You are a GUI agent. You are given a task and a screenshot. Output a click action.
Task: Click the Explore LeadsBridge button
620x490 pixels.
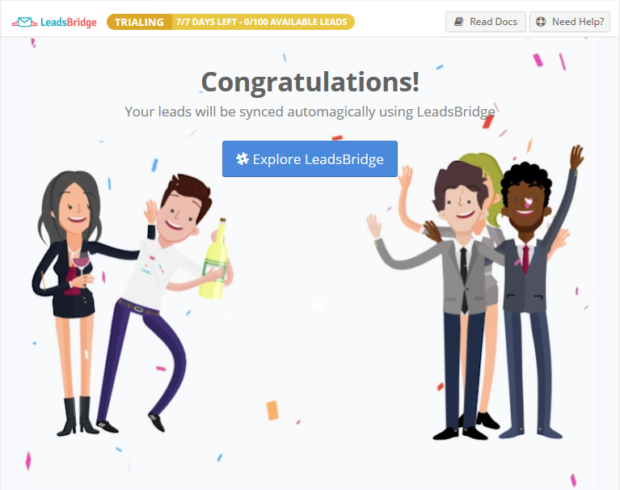coord(310,159)
